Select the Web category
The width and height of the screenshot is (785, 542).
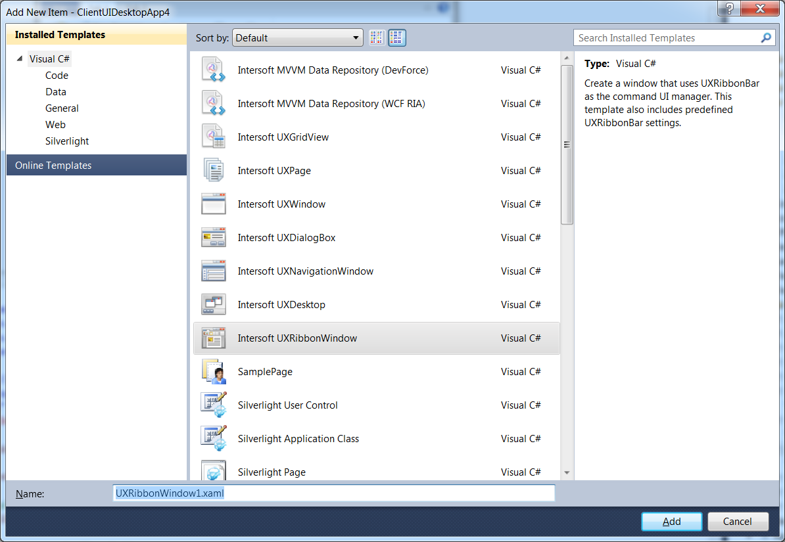point(55,125)
